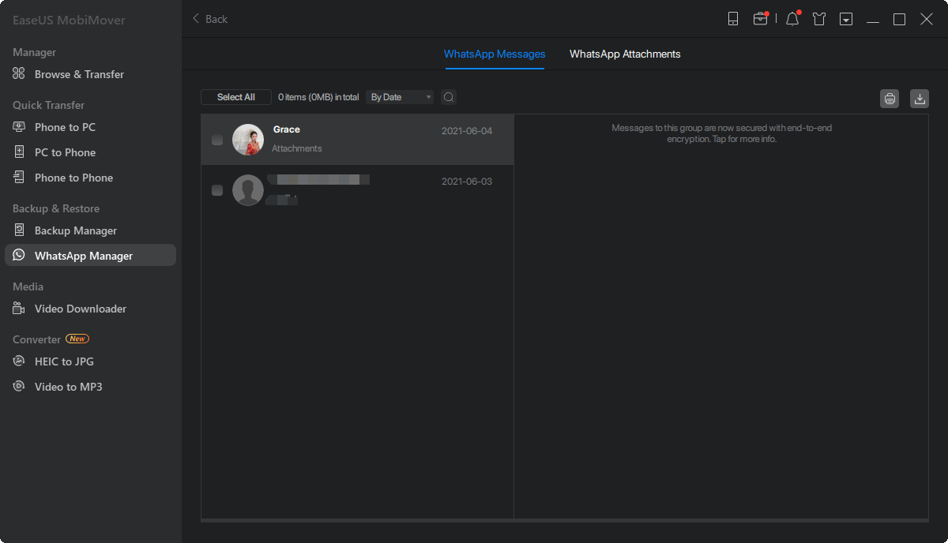
Task: Click the shirt skin icon
Action: click(x=819, y=19)
